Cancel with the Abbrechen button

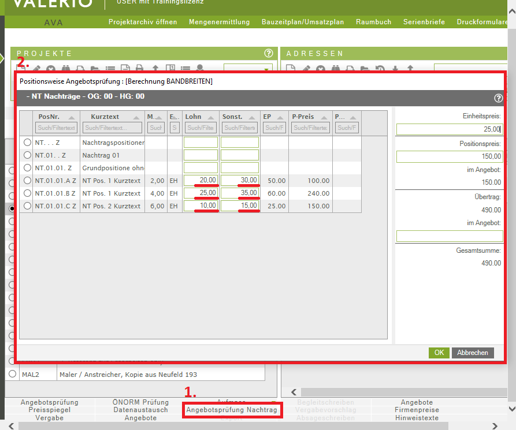pyautogui.click(x=472, y=353)
